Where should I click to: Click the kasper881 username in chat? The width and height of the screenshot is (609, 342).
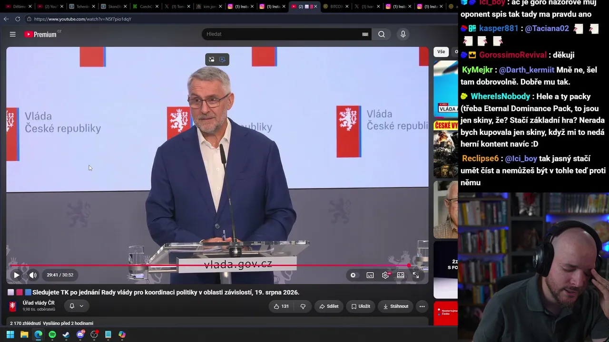pos(499,28)
